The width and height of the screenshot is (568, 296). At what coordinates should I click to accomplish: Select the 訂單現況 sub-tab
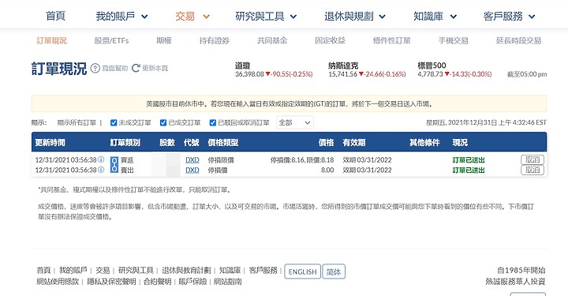click(52, 40)
